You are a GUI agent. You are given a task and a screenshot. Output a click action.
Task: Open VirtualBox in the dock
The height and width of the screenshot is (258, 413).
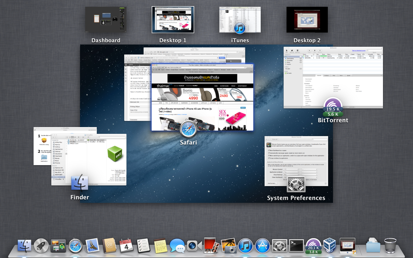pos(330,246)
